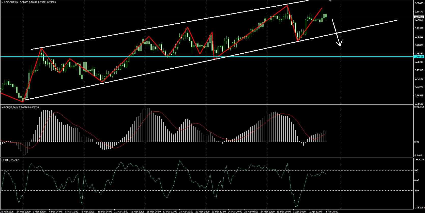Click the 23 Mar 12:00 time label
The image size is (425, 213).
tap(219, 211)
